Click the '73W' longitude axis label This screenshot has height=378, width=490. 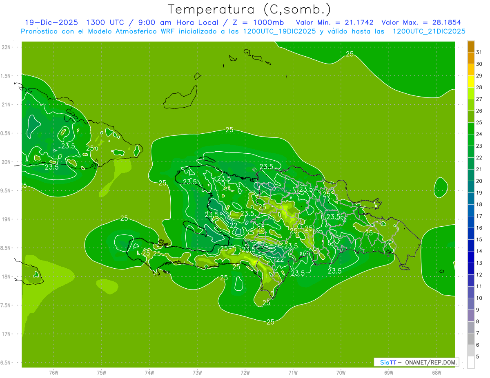coord(197,372)
